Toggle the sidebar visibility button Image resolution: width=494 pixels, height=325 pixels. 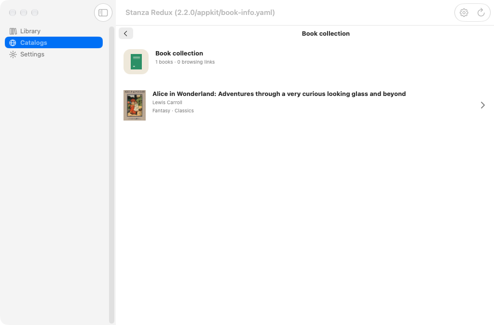(x=103, y=13)
